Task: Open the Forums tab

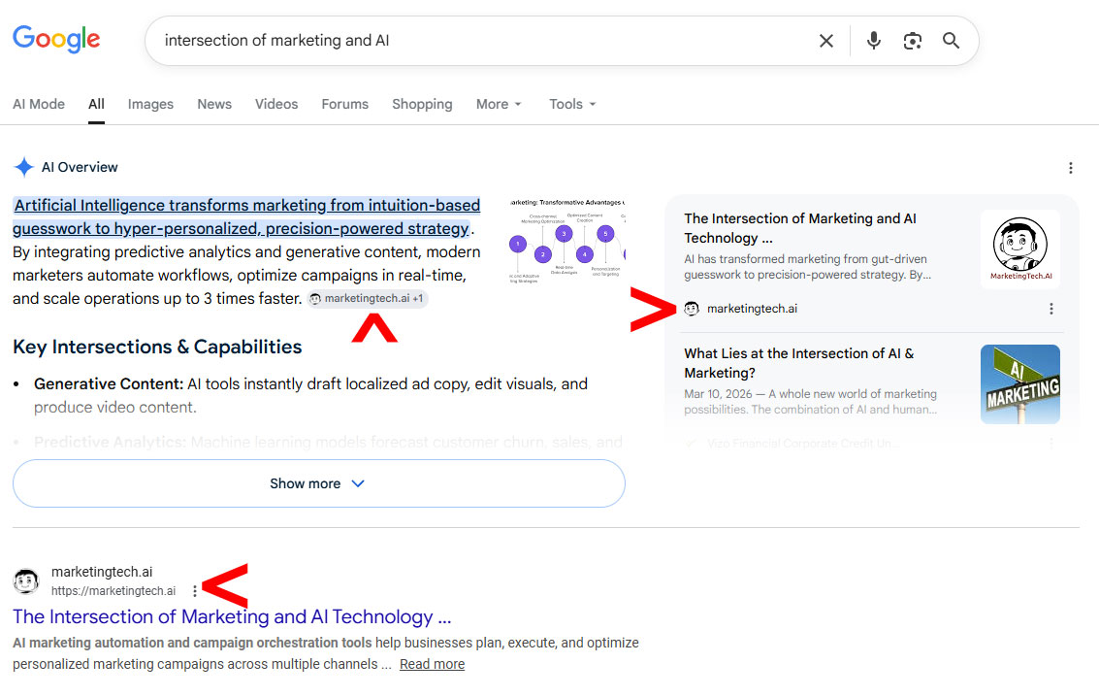Action: (345, 104)
